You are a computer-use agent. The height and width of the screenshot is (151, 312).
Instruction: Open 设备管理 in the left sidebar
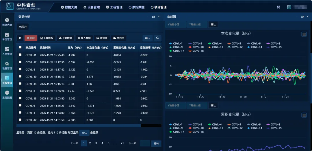[x=7, y=66]
